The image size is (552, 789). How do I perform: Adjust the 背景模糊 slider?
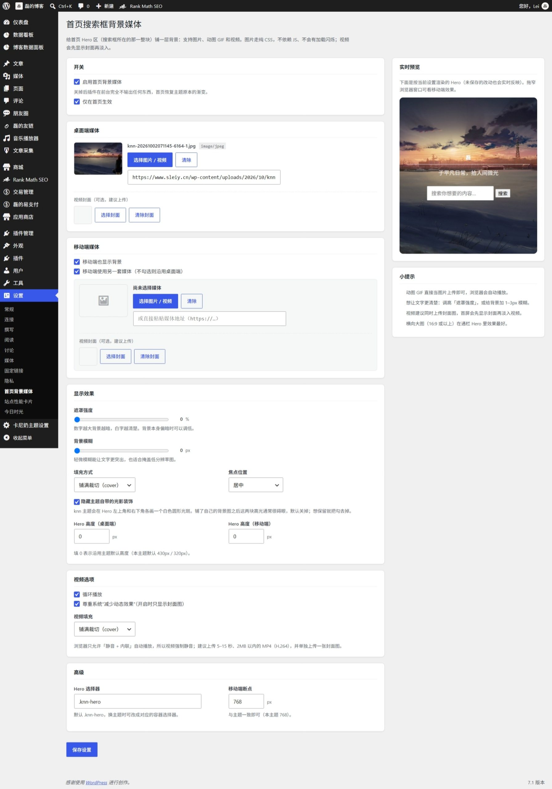(x=121, y=451)
